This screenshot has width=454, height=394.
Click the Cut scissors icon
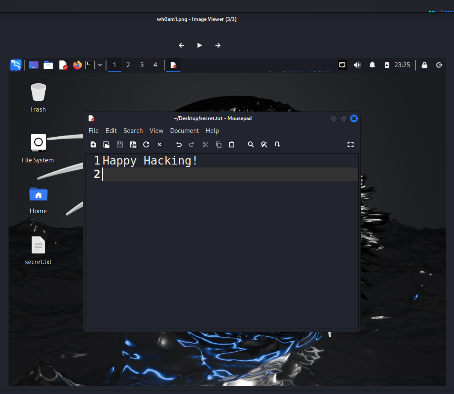click(x=205, y=144)
